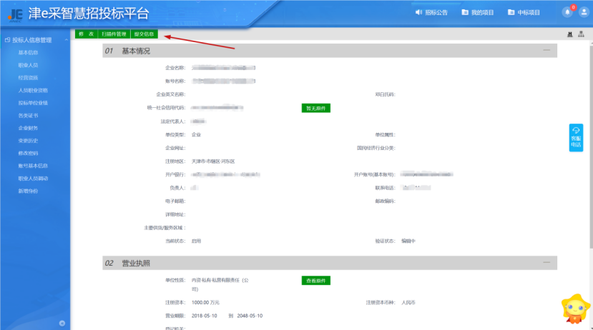Open the user profile avatar icon
The image size is (593, 330).
(583, 12)
